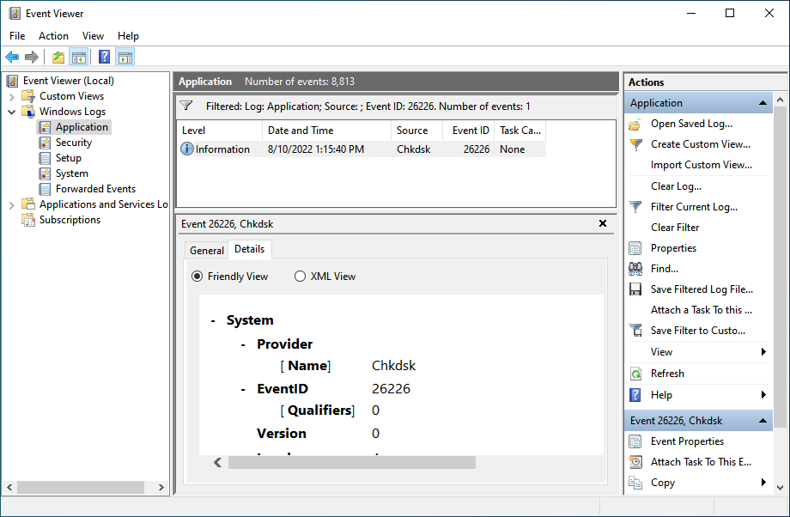790x517 pixels.
Task: Click the Security log icon in tree
Action: (x=45, y=143)
